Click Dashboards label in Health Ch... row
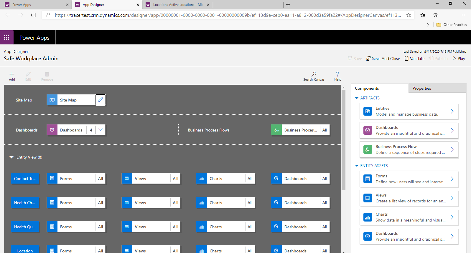Viewport: 471px width, 253px height. [x=295, y=203]
